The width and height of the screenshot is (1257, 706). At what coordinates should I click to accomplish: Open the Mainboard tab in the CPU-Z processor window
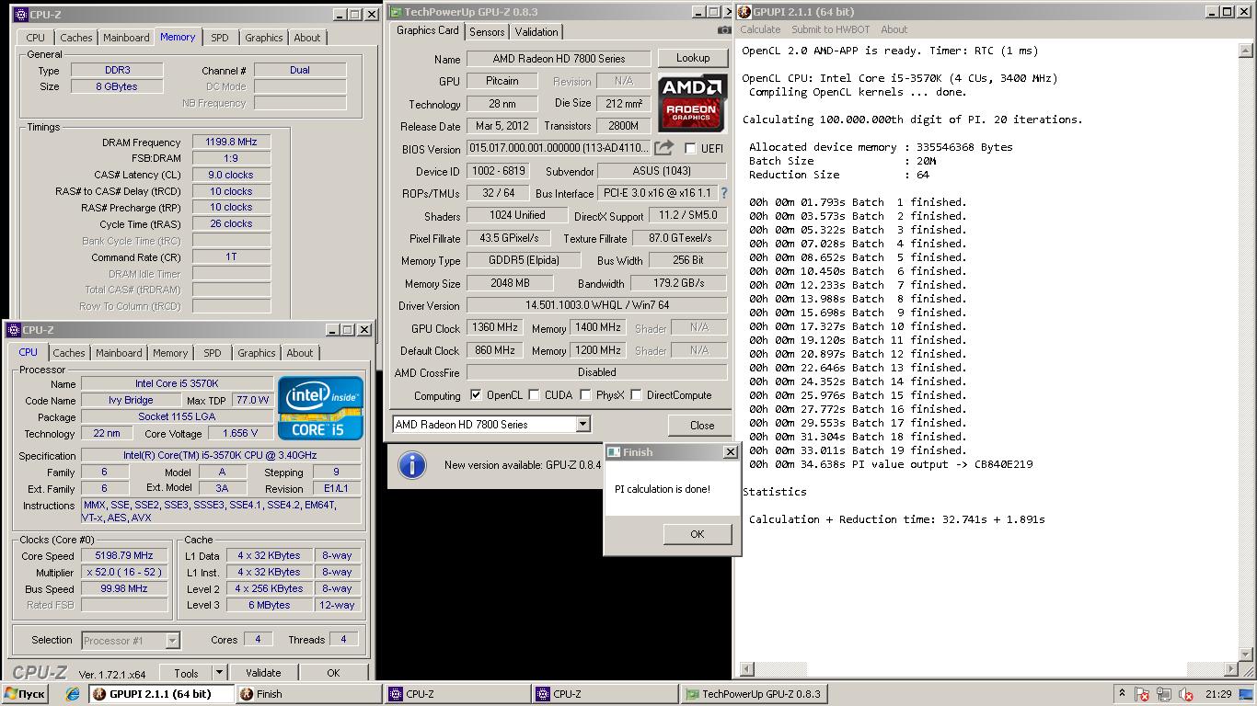click(120, 353)
